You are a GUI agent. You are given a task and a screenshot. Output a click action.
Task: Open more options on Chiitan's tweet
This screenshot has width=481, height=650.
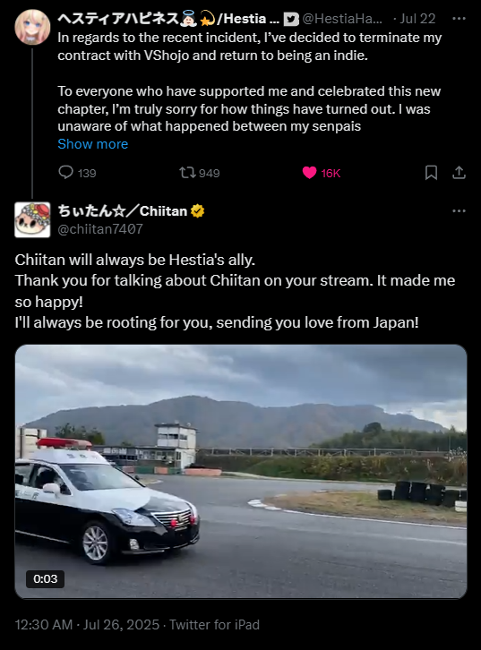click(x=459, y=211)
